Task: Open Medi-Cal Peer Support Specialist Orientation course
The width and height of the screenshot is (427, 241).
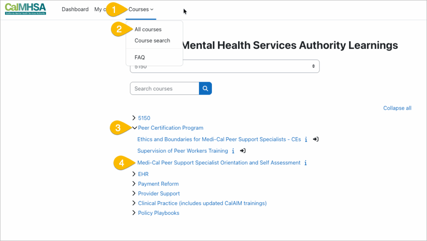Action: 219,163
